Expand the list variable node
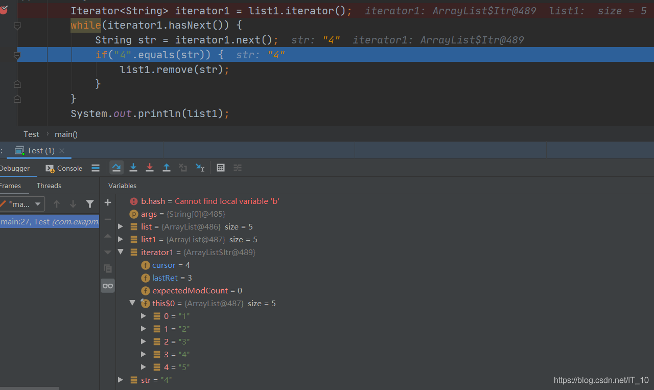Screen dimensions: 654x390 121,226
